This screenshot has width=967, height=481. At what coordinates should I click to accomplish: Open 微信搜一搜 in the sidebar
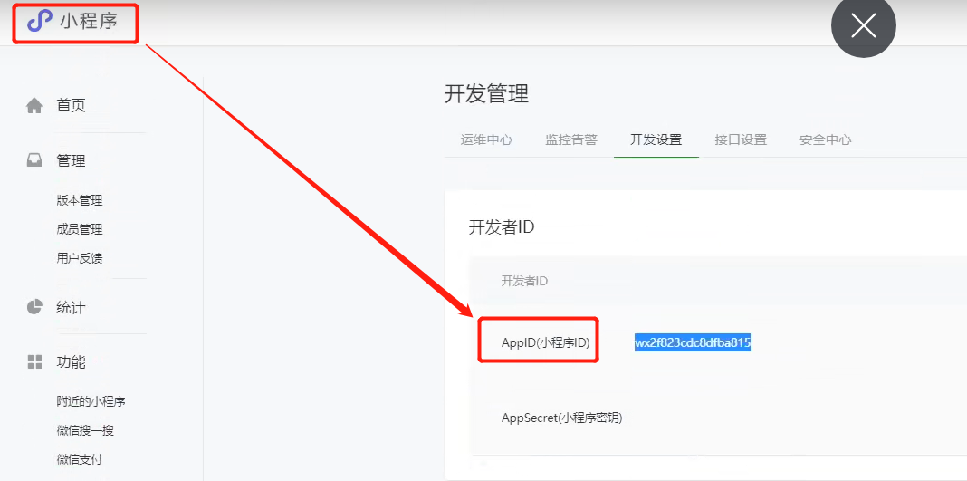pyautogui.click(x=85, y=430)
